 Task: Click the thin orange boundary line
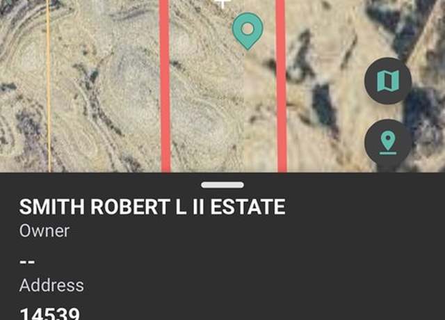49,85
